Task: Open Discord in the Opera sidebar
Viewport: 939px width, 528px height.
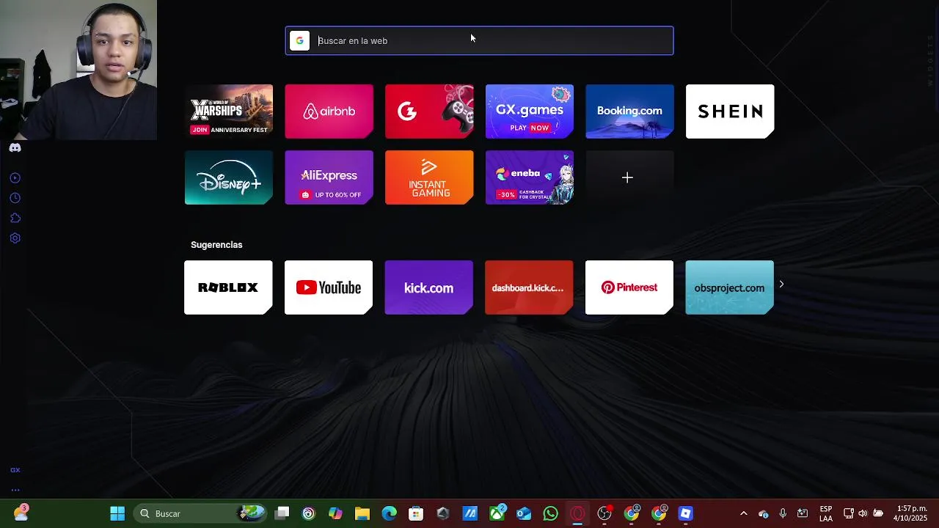Action: (15, 147)
